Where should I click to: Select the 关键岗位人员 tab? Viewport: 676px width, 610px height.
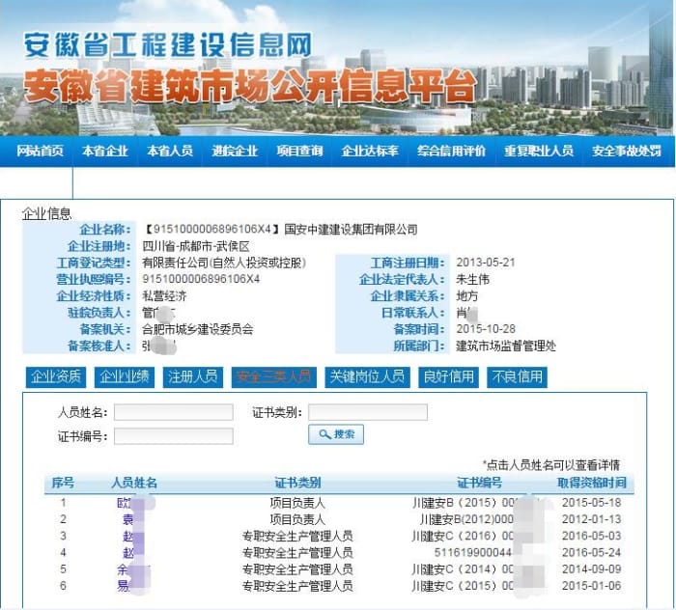coord(366,376)
